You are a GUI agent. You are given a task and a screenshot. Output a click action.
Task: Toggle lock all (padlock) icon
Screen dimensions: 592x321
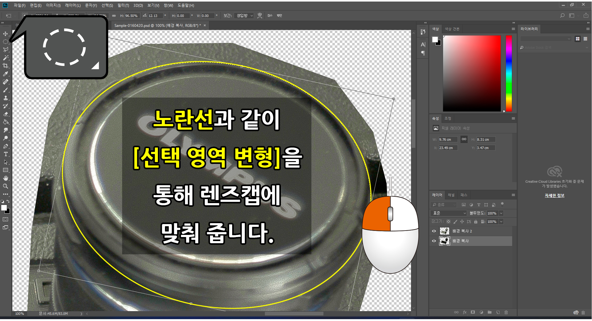tap(476, 221)
